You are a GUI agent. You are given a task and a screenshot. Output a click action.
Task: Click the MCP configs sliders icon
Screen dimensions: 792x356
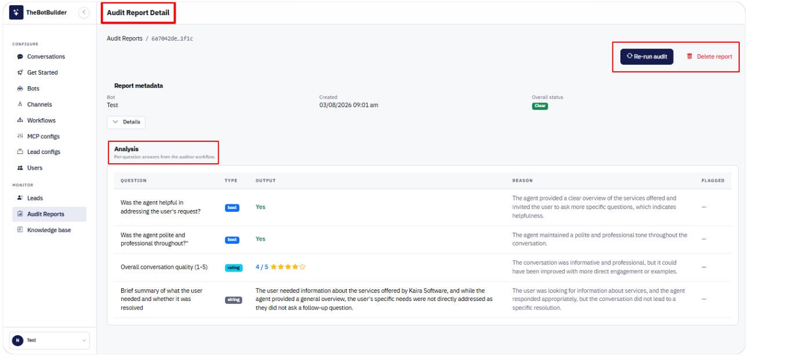[x=20, y=137]
